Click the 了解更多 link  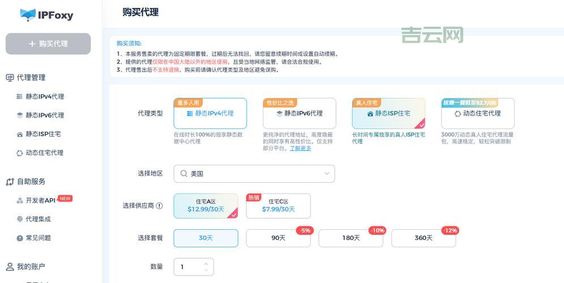point(301,148)
